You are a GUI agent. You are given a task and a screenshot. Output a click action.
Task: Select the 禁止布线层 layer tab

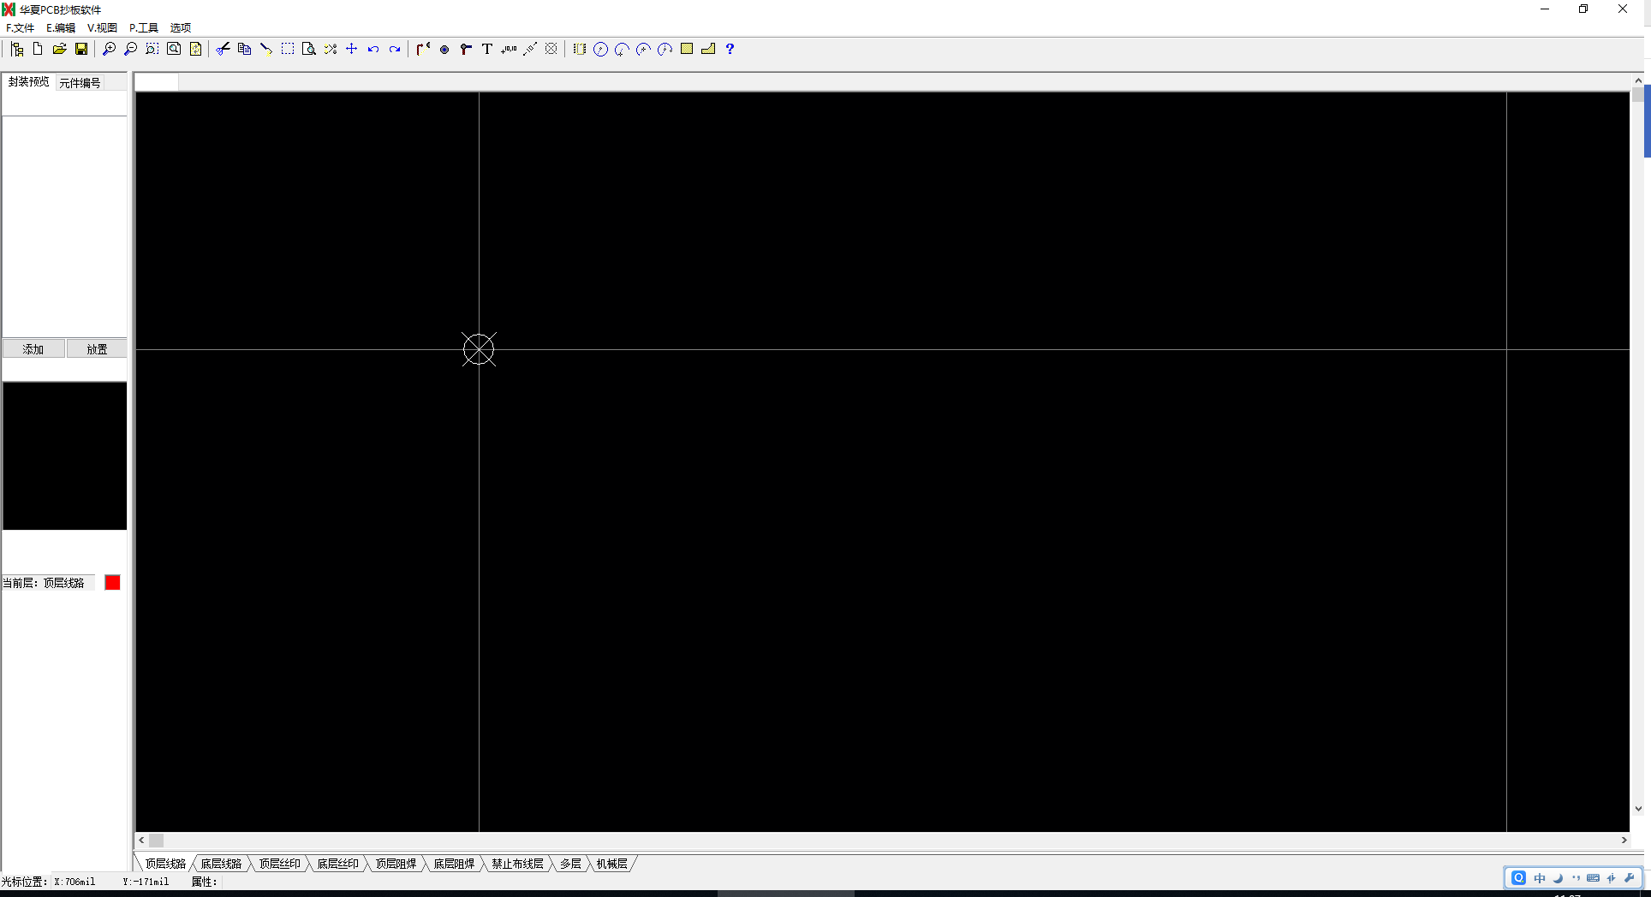[517, 864]
